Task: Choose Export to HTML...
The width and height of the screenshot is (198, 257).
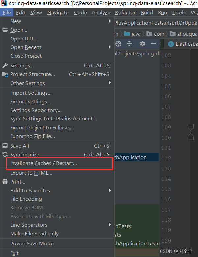Action: click(x=57, y=173)
